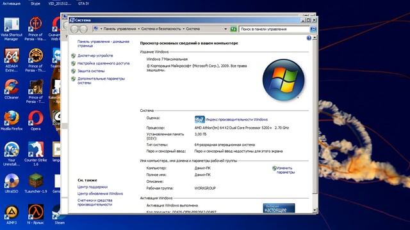Click shield icon next to Диспетчер устройств
410x230 pixels.
click(74, 56)
